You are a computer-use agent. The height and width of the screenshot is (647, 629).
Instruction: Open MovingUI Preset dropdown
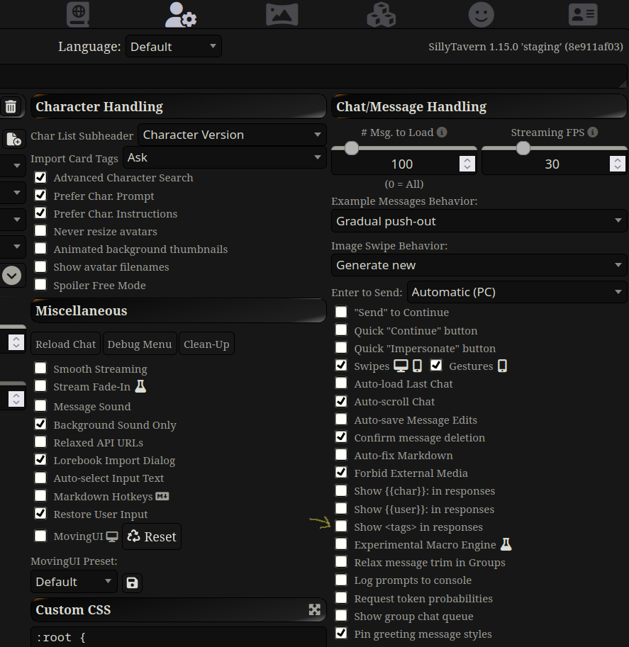74,582
